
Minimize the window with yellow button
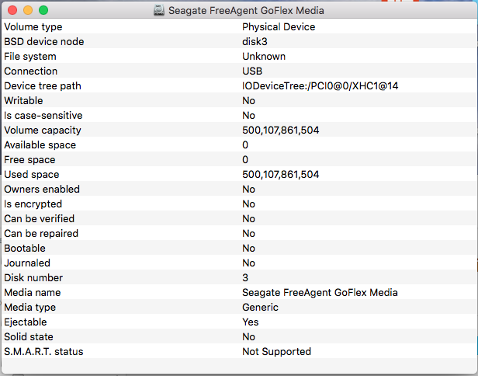(x=28, y=10)
